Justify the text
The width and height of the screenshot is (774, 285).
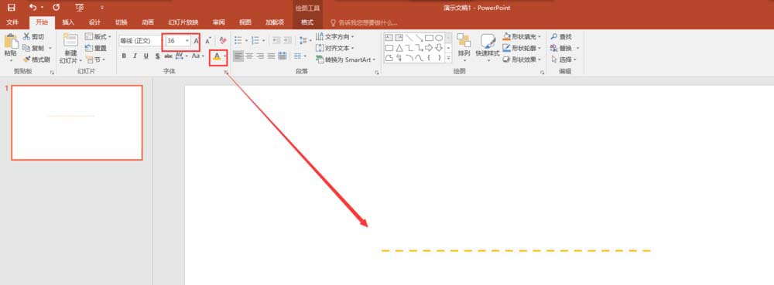272,56
